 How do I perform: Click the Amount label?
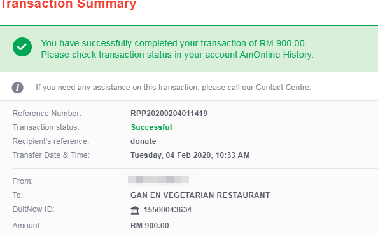[x=27, y=226]
